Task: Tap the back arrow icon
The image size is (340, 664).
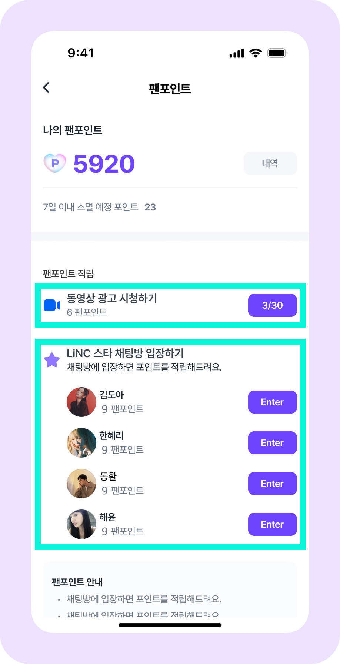Action: click(x=46, y=88)
